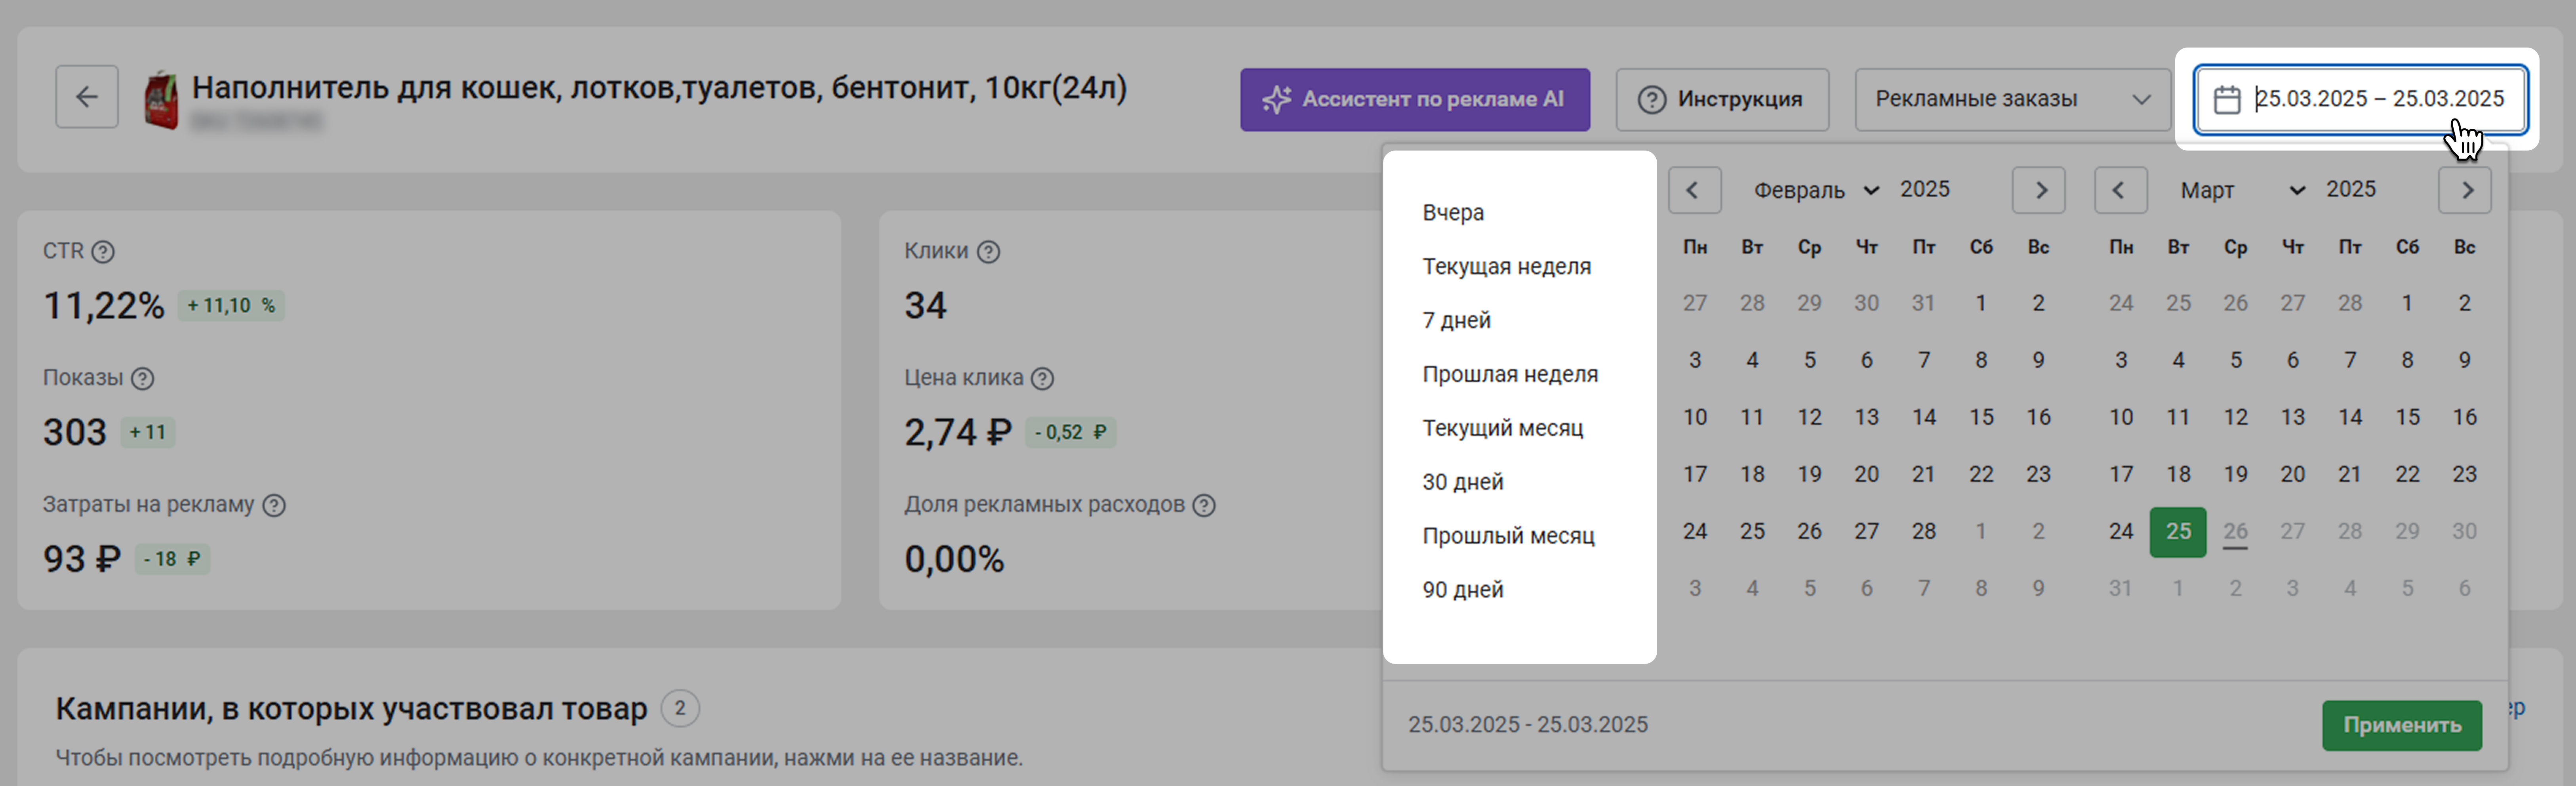The width and height of the screenshot is (2576, 786).
Task: Pick March 18 in the calendar
Action: 2178,474
